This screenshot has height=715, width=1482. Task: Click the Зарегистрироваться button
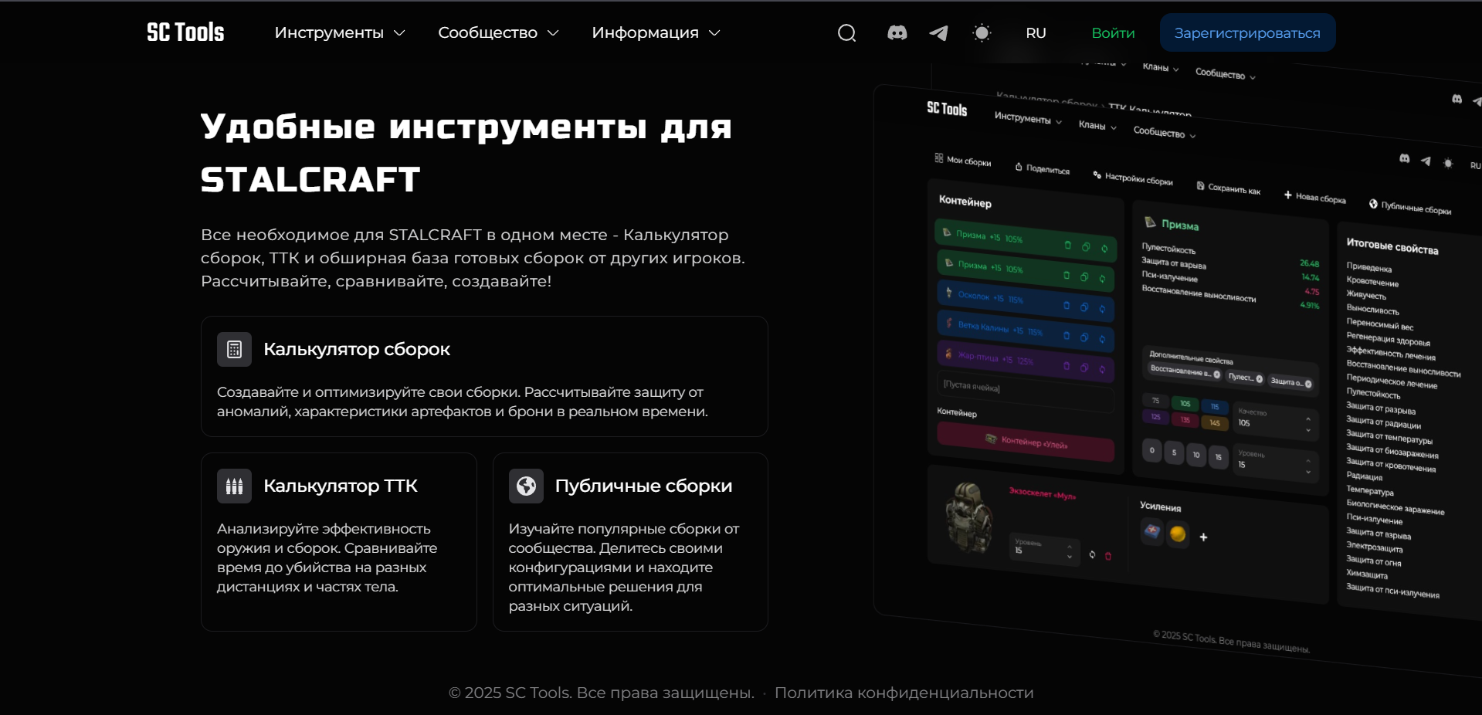click(1247, 33)
